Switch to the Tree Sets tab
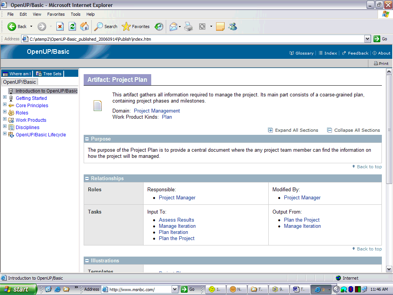Image resolution: width=393 pixels, height=295 pixels. pyautogui.click(x=49, y=74)
